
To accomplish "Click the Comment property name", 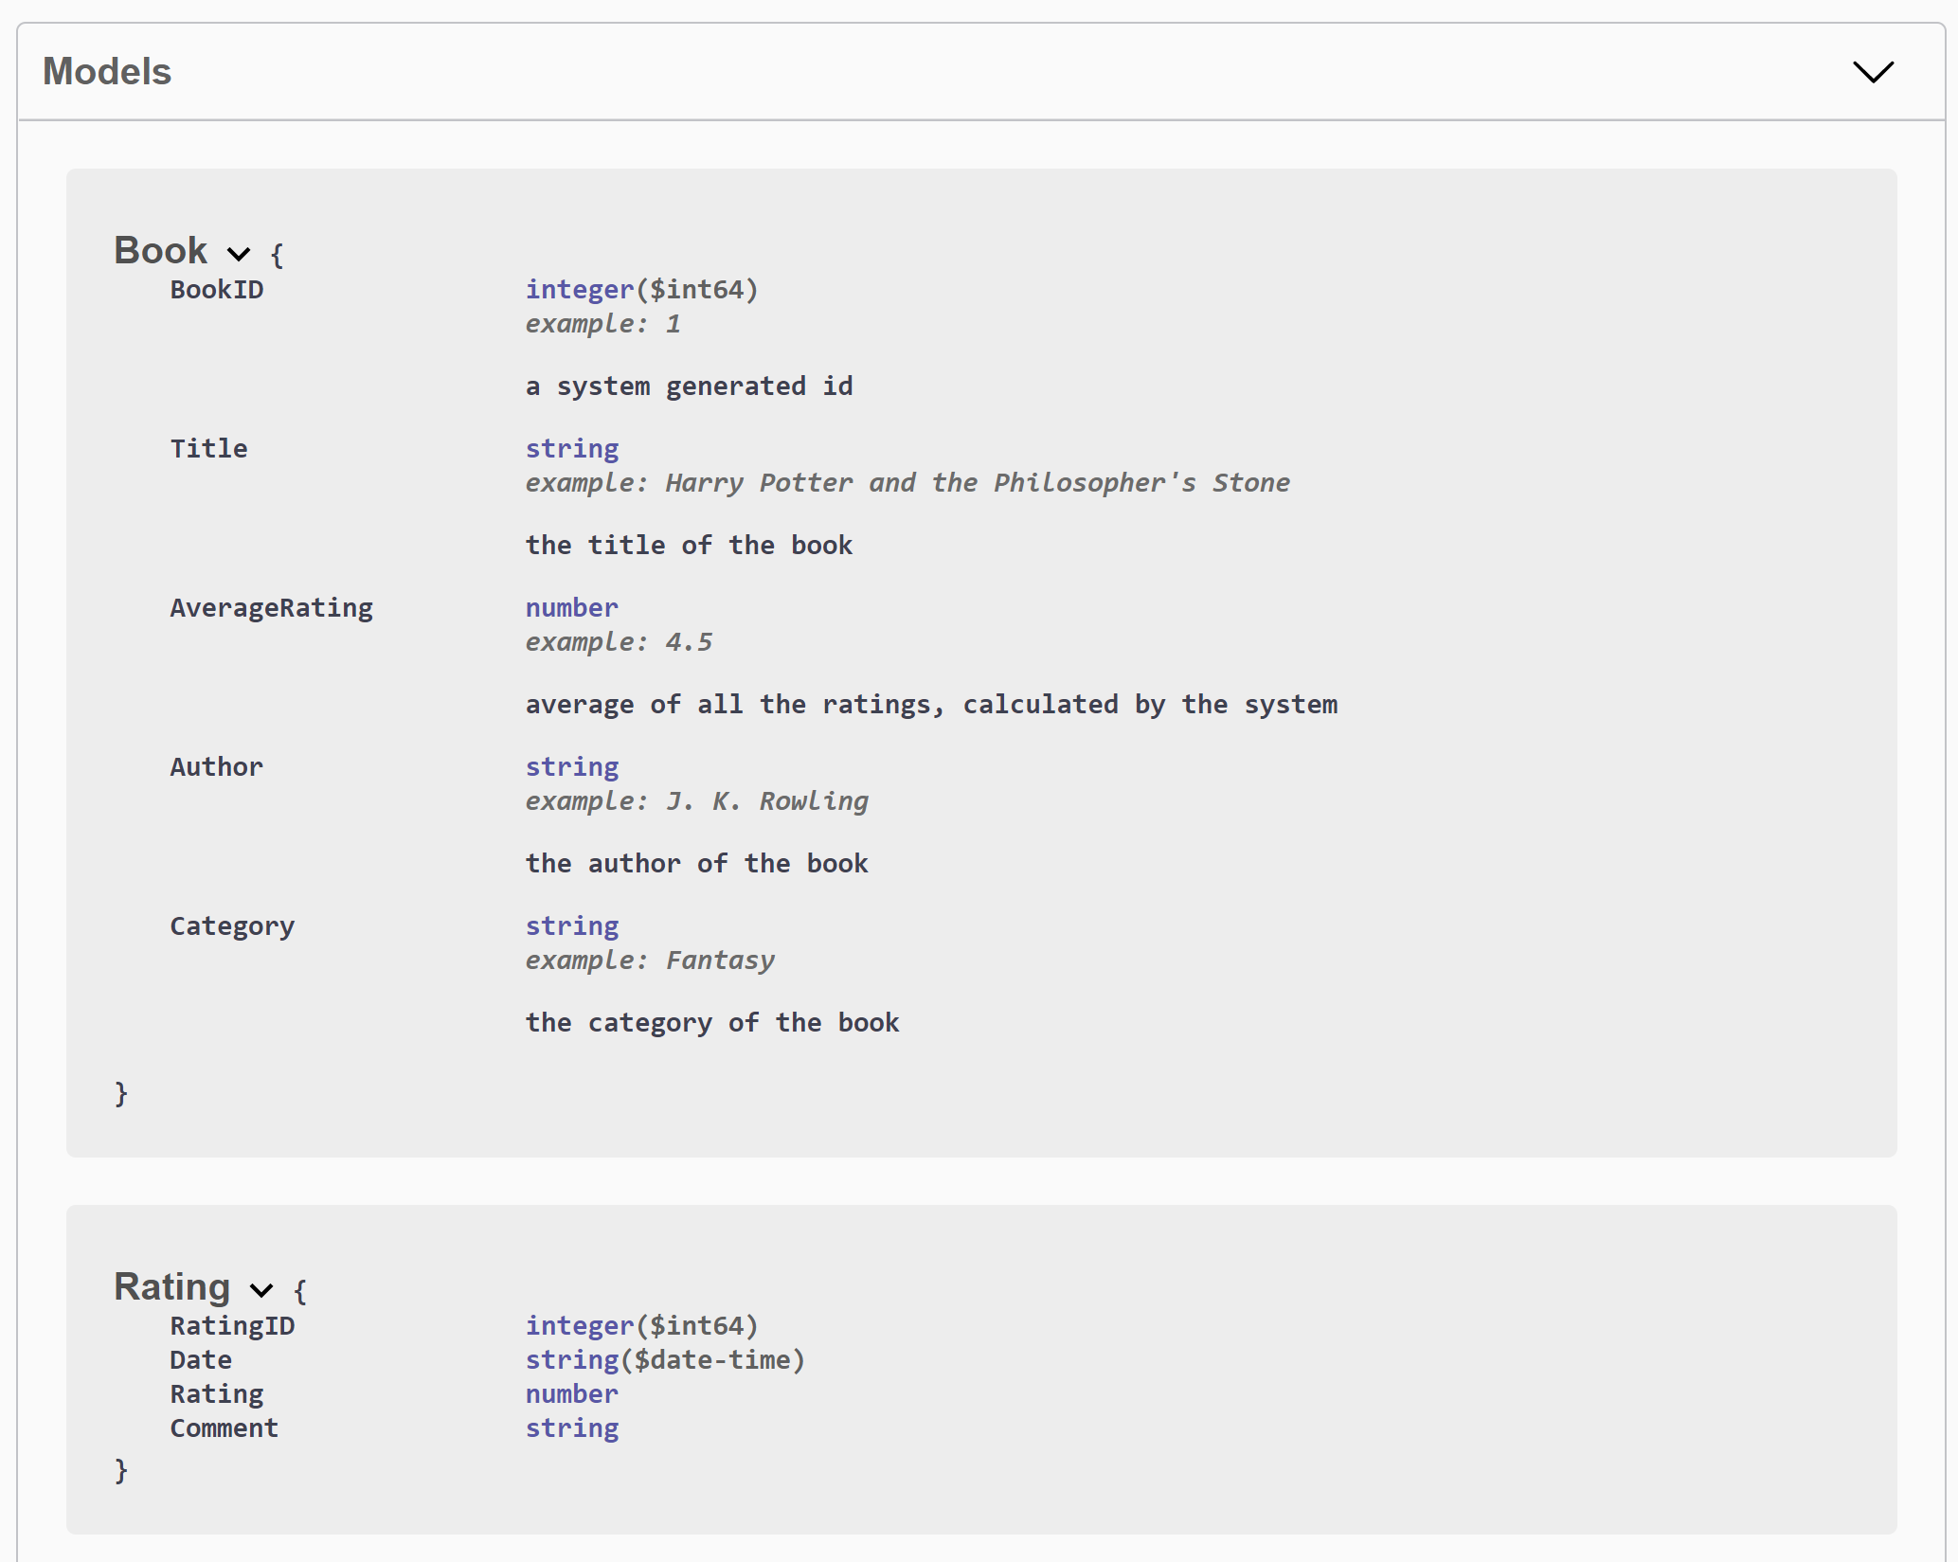I will (224, 1428).
